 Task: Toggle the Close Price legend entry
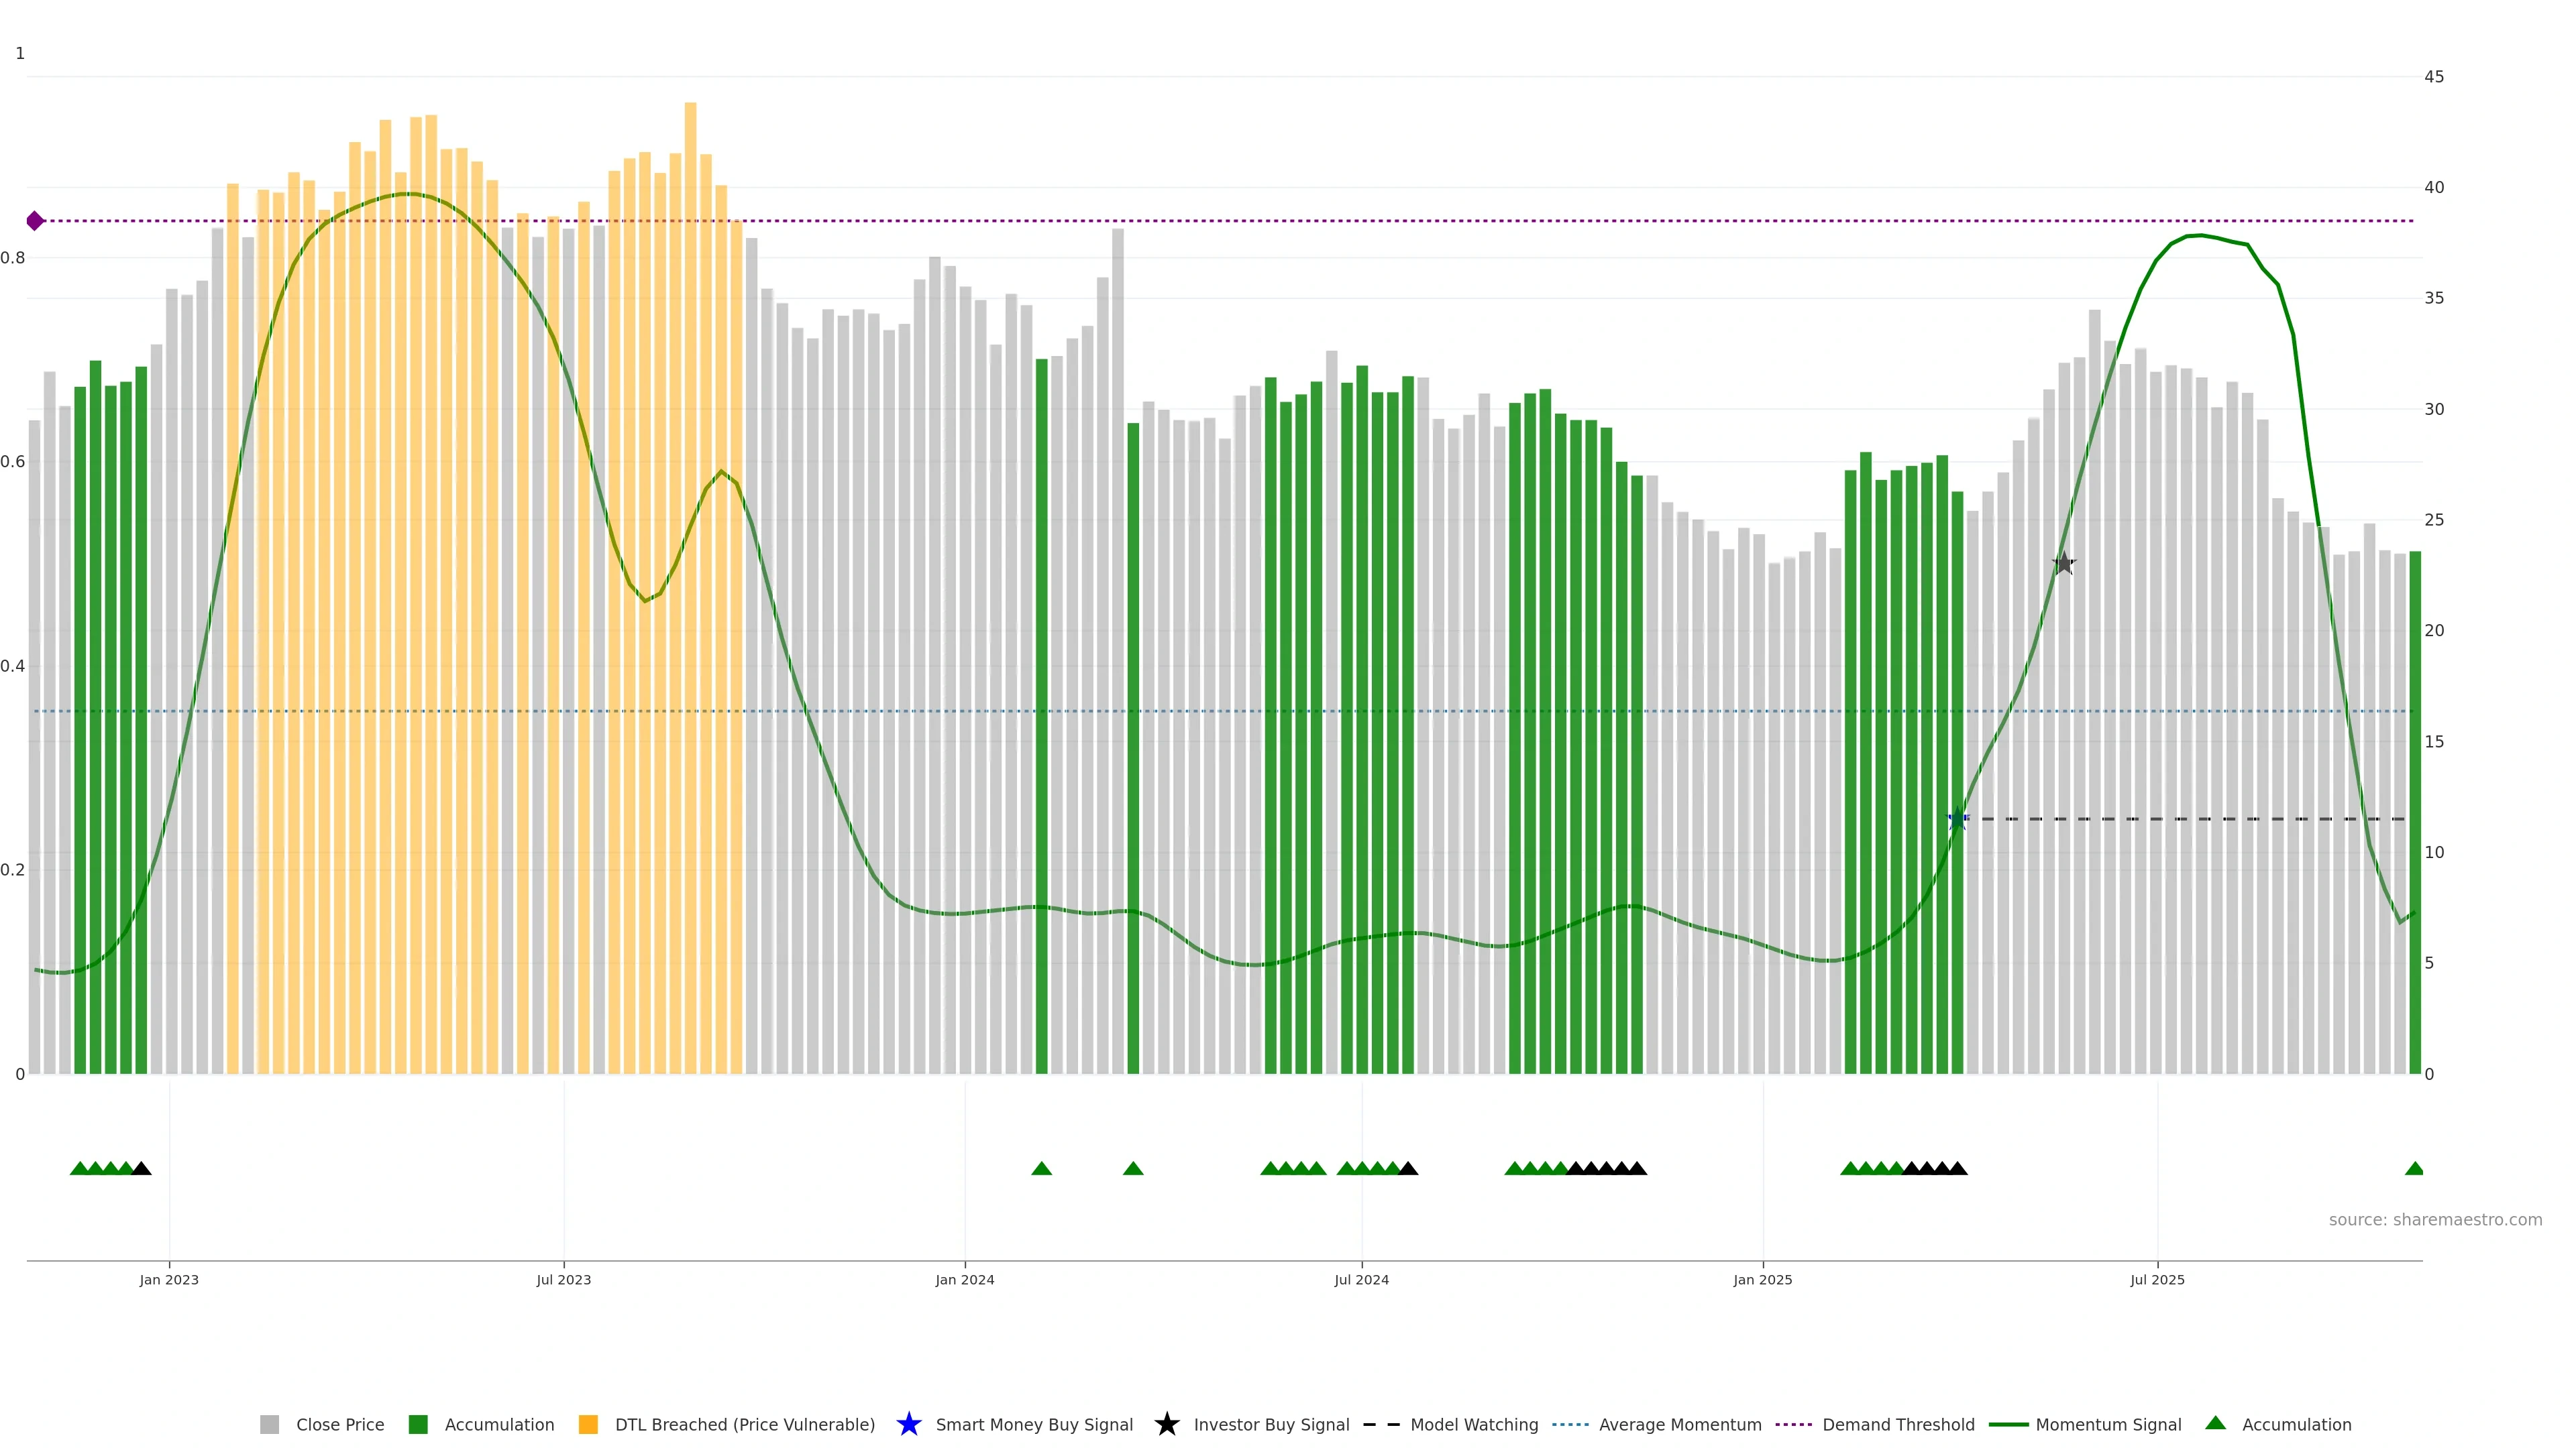tap(339, 1425)
